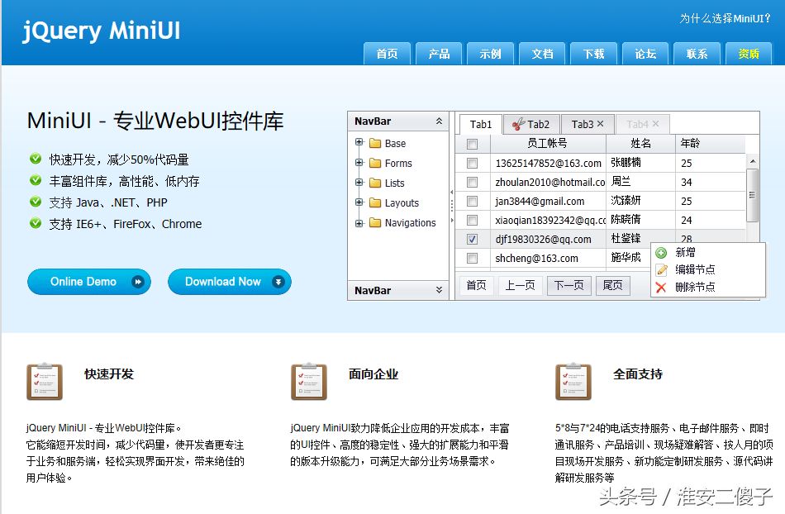Viewport: 785px width, 514px height.
Task: Open the 下载 navigation tab
Action: [x=594, y=54]
